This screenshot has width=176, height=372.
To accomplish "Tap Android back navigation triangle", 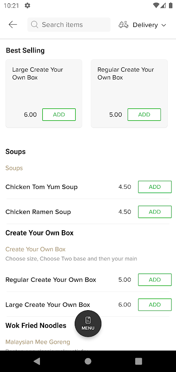I will pyautogui.click(x=37, y=361).
